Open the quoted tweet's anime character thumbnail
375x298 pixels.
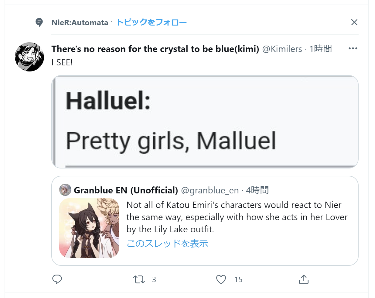(89, 228)
